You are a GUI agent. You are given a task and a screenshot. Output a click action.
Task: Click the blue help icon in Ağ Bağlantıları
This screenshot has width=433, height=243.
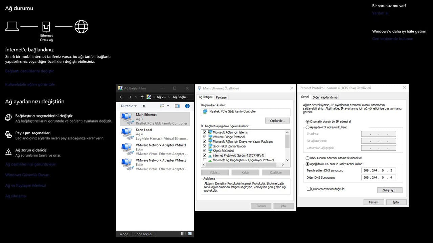187,106
